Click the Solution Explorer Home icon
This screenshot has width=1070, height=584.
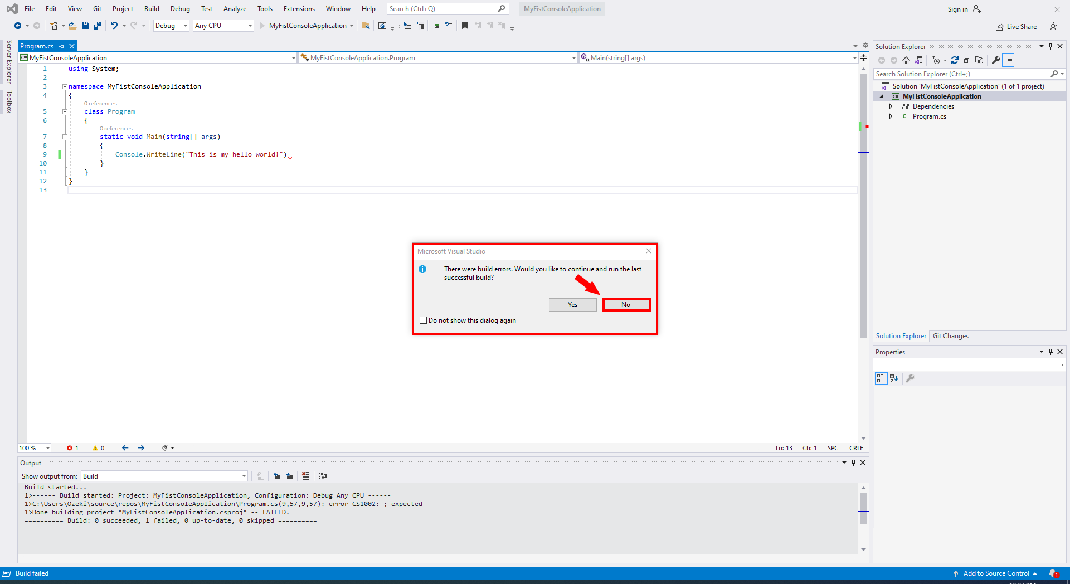pyautogui.click(x=906, y=60)
